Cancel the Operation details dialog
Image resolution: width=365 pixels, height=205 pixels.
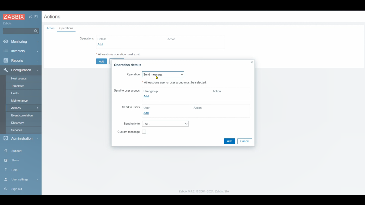[245, 141]
